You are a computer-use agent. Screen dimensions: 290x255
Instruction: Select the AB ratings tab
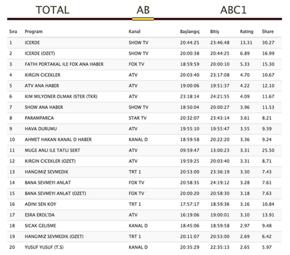pos(143,10)
